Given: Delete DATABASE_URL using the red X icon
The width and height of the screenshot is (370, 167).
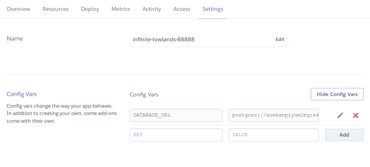Looking at the screenshot, I should pos(356,115).
